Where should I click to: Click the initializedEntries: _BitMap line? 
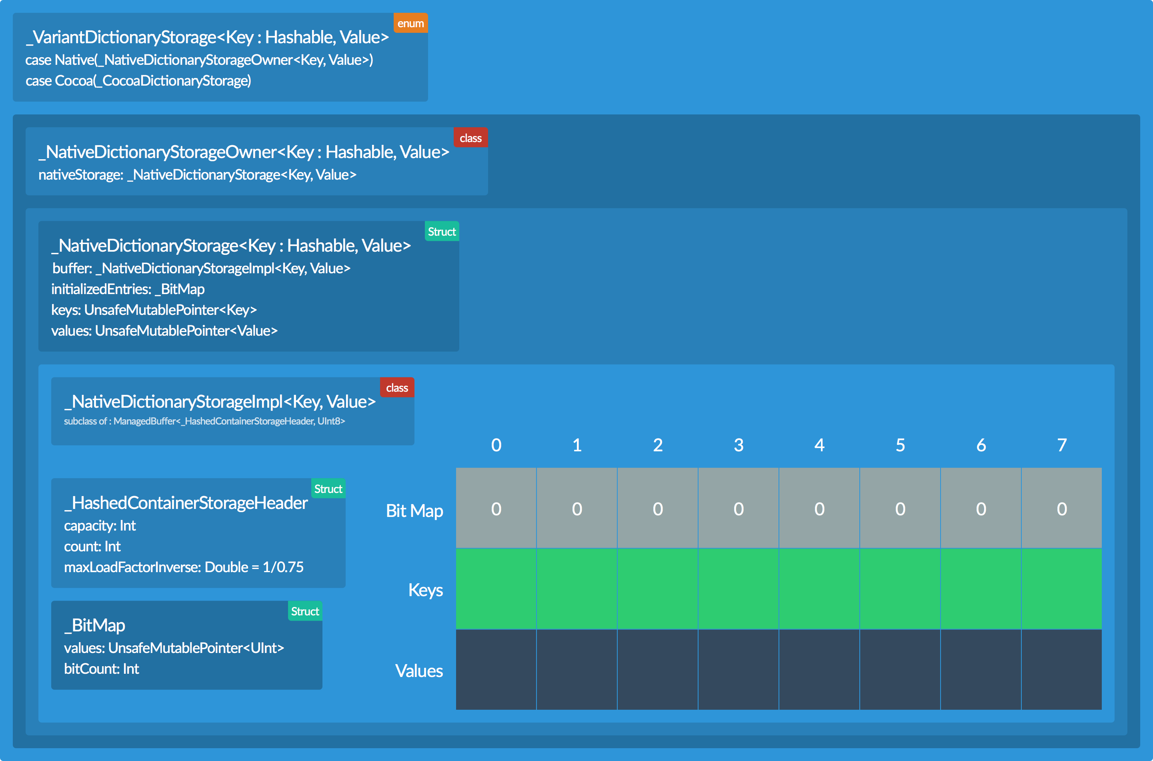click(128, 289)
